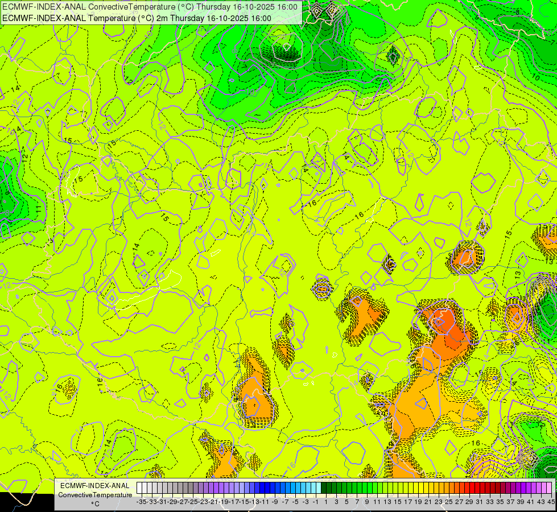Click the ConvectiveTemperature title line at top
Screen dimensions: 557x512
tap(150, 7)
